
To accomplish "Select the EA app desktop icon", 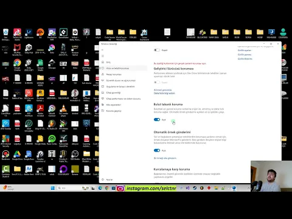I will click(40, 33).
